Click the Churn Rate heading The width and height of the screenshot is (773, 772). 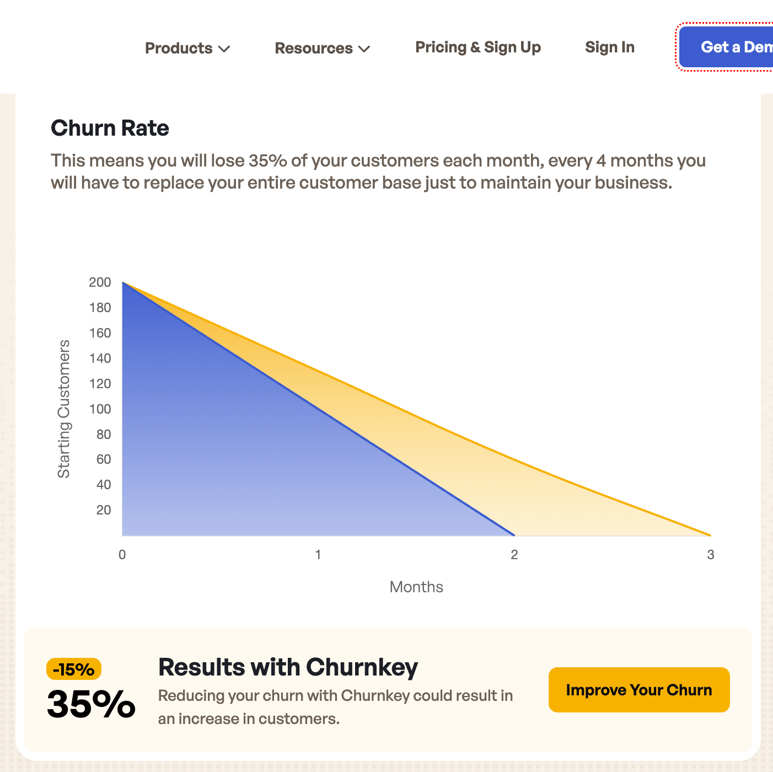point(110,128)
